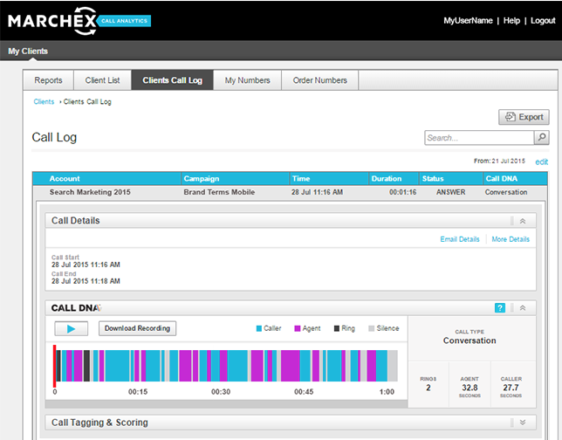This screenshot has height=440, width=562.
Task: Click the 28 Jul 11:16 AM time cell
Action: coord(317,192)
